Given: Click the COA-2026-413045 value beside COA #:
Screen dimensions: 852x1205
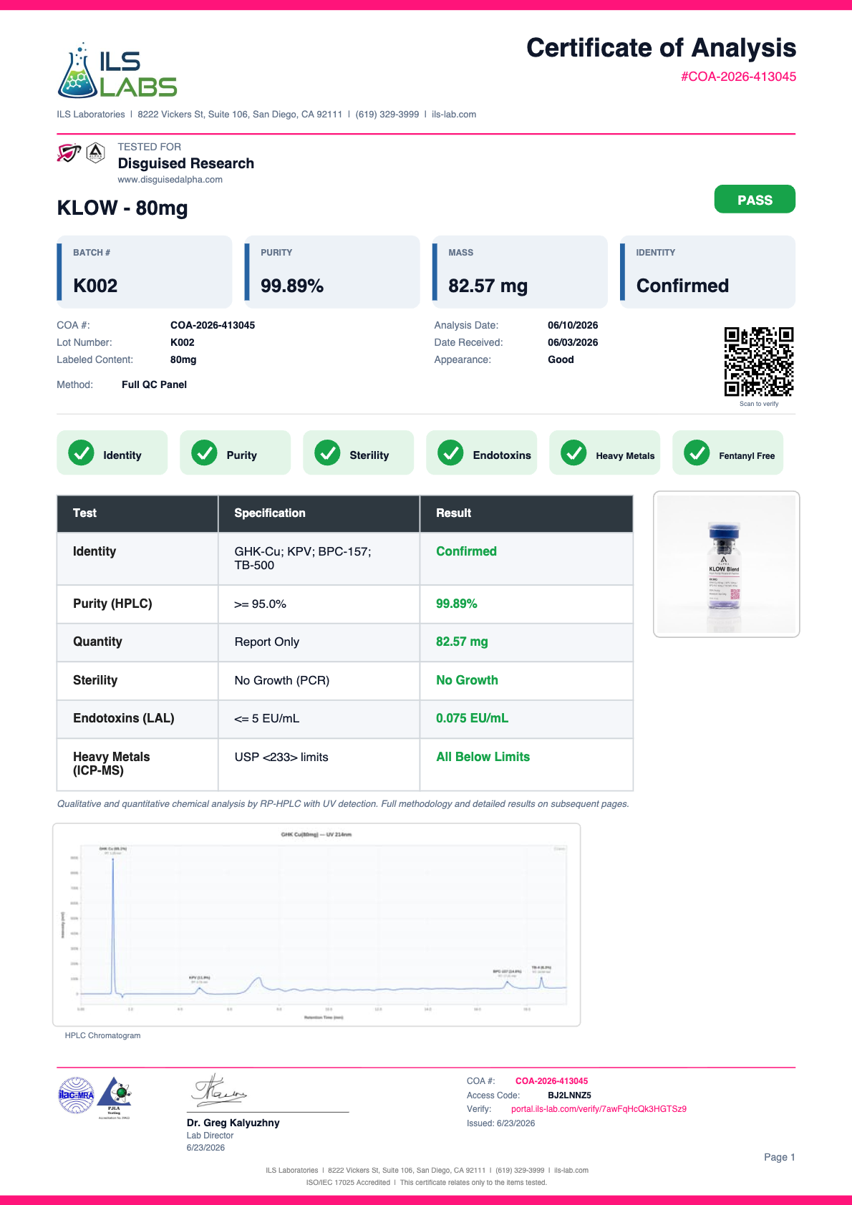Looking at the screenshot, I should click(213, 325).
